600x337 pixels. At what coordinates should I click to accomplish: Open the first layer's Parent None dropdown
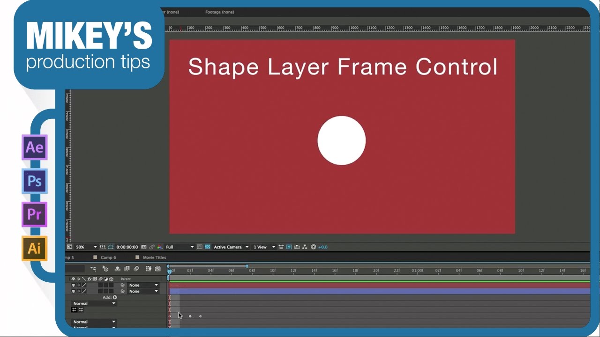pos(143,285)
